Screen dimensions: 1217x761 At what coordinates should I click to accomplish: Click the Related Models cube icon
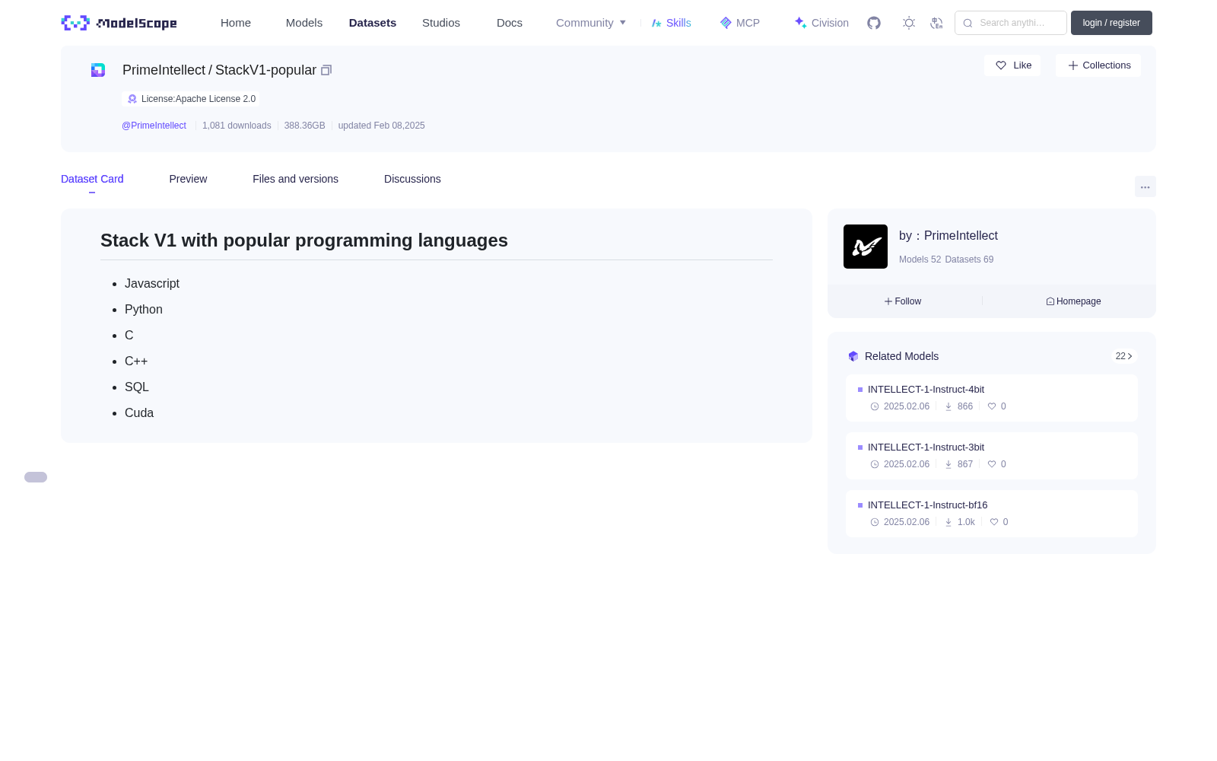tap(853, 356)
